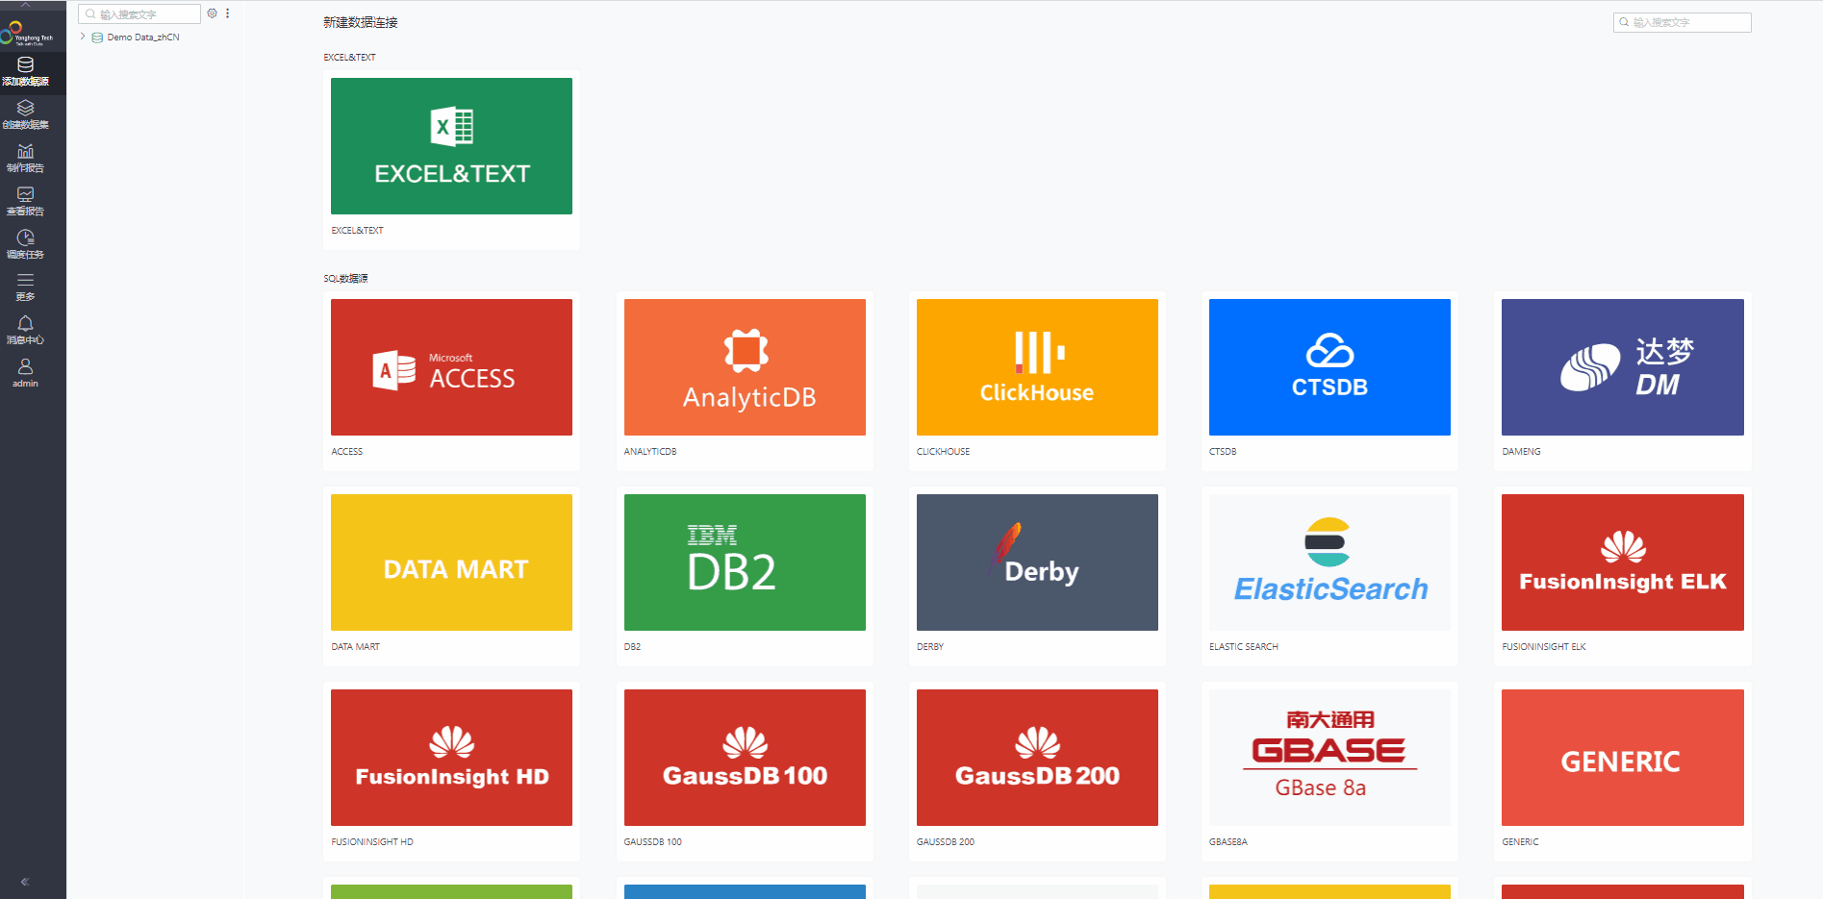Open the admin user profile
The height and width of the screenshot is (899, 1823).
pos(26,373)
